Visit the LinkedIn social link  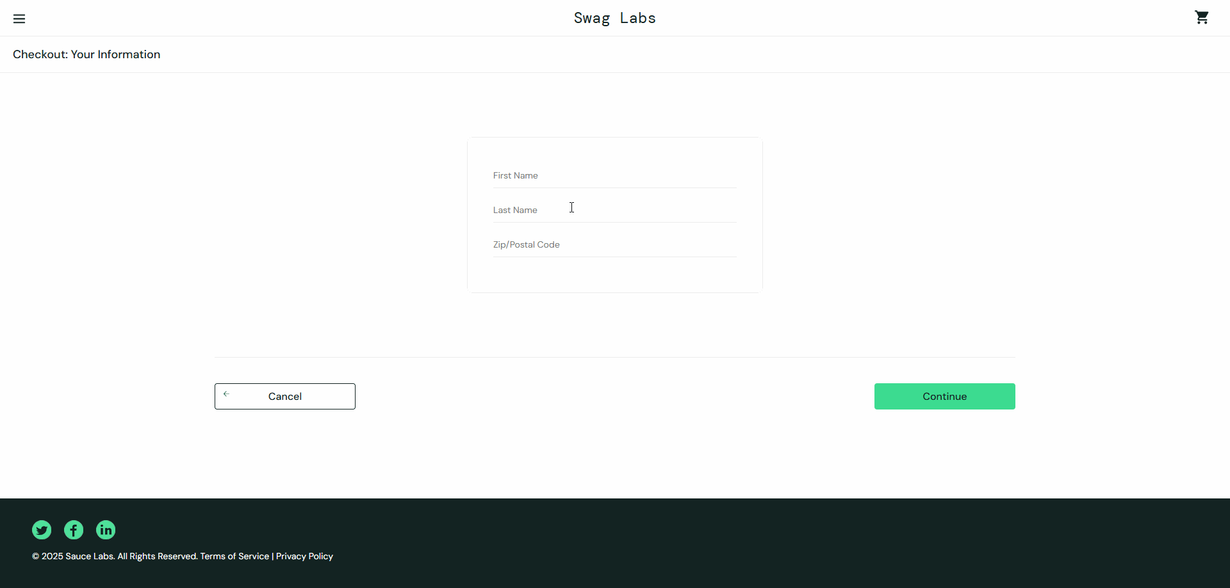(106, 530)
